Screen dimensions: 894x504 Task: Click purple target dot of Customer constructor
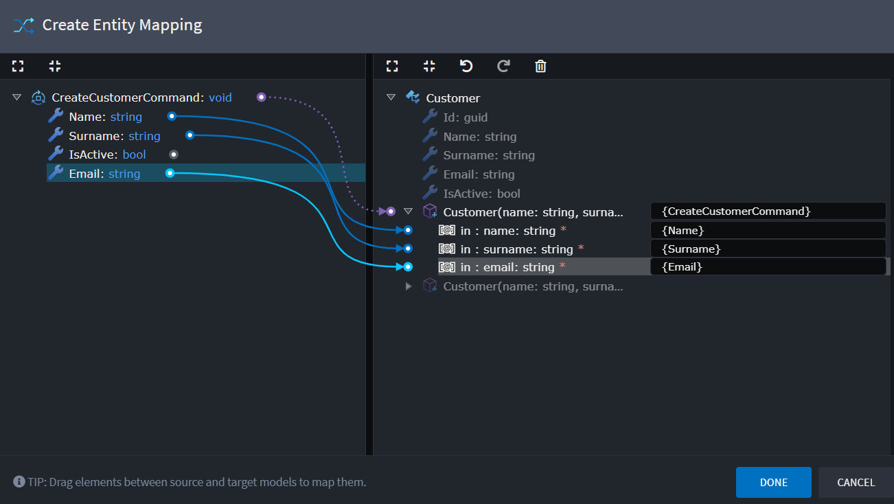pyautogui.click(x=391, y=211)
